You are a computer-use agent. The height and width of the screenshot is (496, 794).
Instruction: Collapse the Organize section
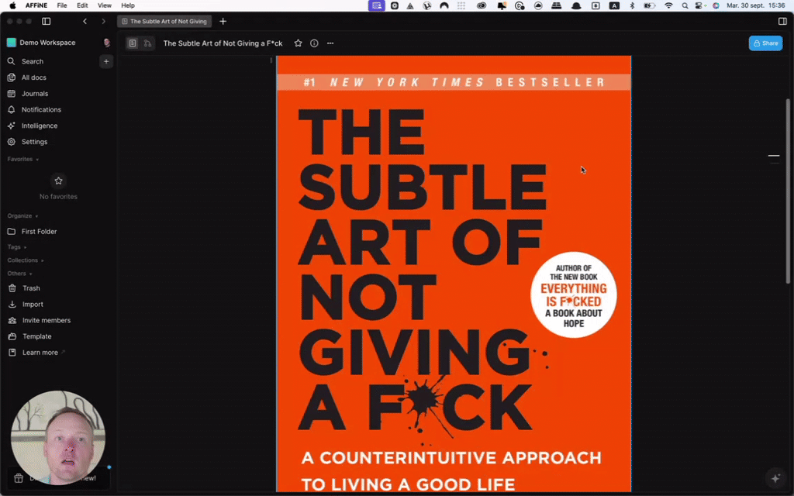tap(22, 216)
